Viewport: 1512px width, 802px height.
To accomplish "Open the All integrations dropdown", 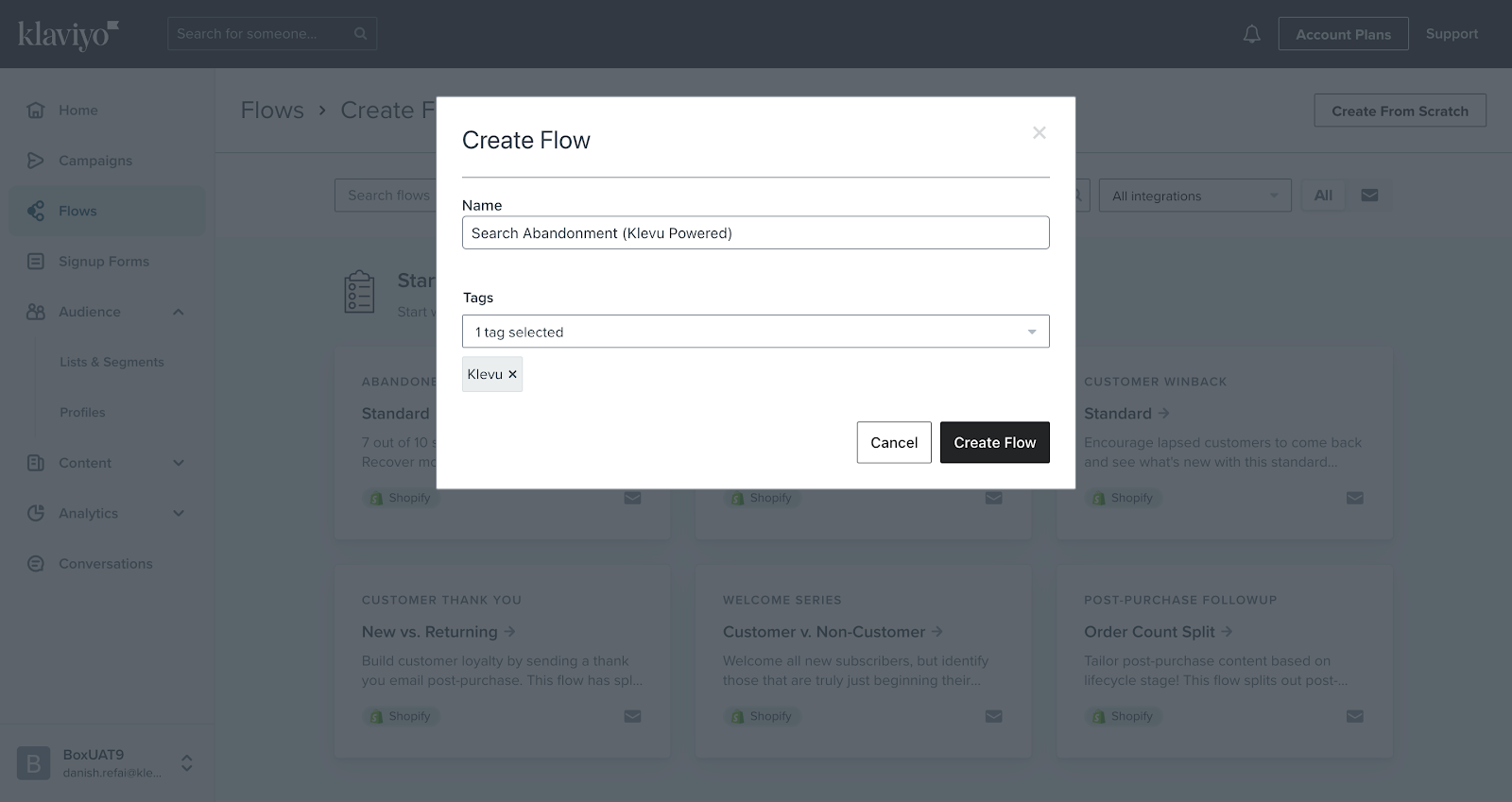I will [1194, 196].
